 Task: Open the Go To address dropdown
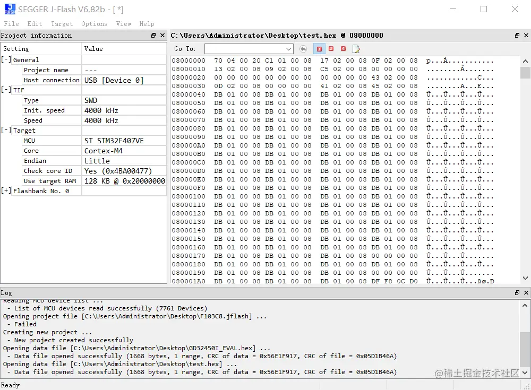288,49
